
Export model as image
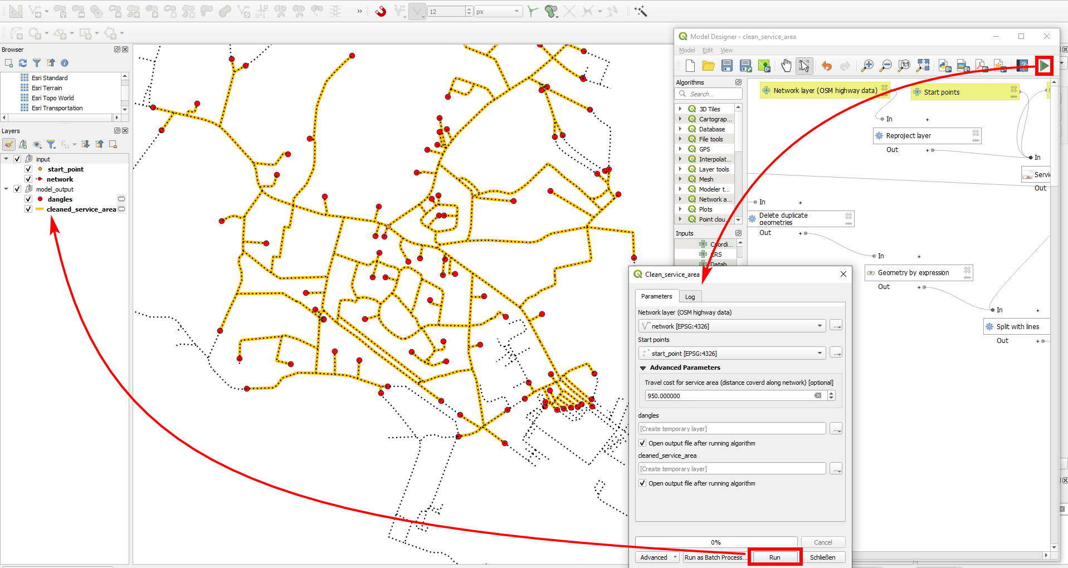tap(963, 66)
